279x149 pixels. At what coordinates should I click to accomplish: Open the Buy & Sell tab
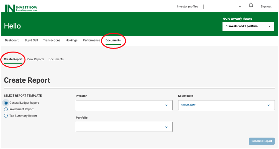tap(31, 40)
